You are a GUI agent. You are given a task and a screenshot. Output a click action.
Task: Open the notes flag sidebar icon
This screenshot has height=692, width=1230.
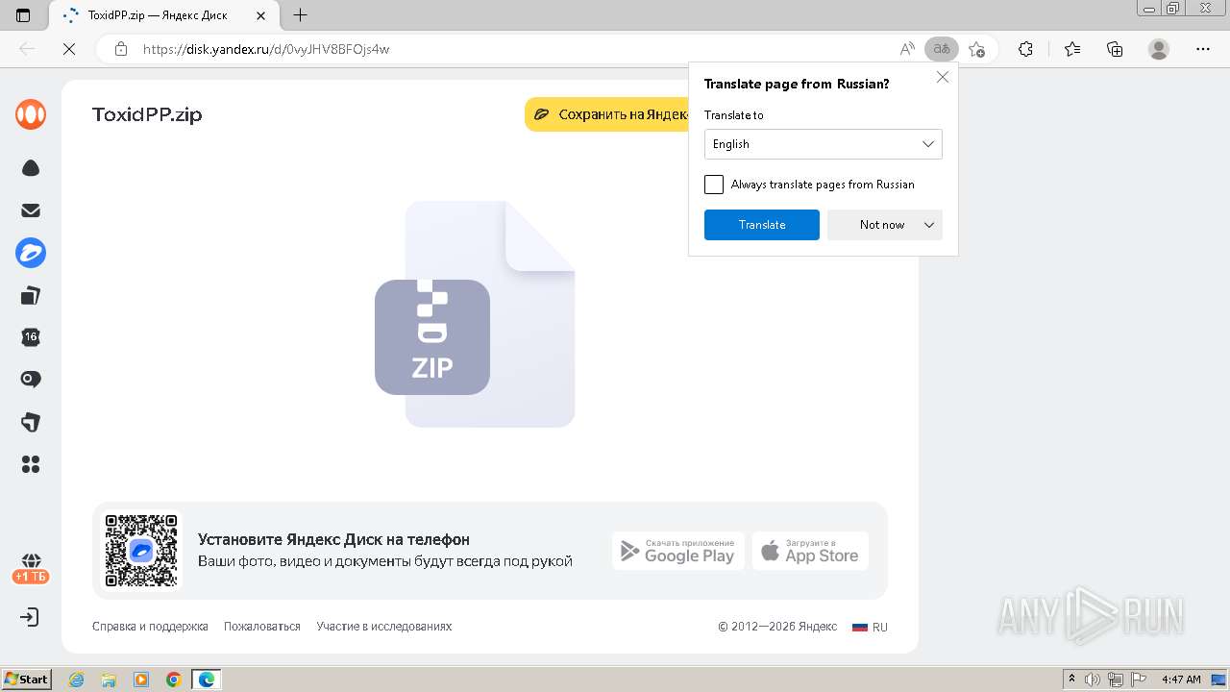(31, 422)
